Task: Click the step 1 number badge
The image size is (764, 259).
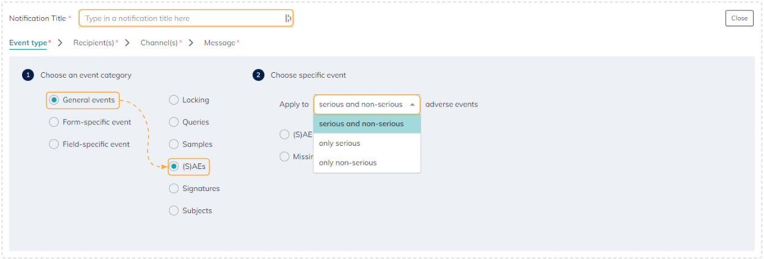Action: [27, 75]
